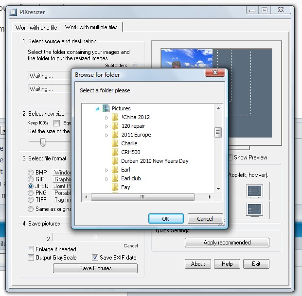Select the GIF format radio button
The image size is (302, 296).
[31, 179]
